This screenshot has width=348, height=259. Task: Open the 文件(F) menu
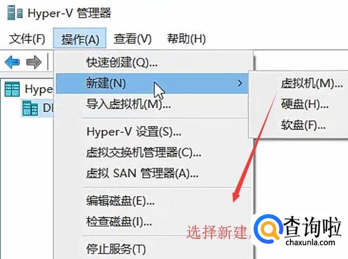[27, 38]
